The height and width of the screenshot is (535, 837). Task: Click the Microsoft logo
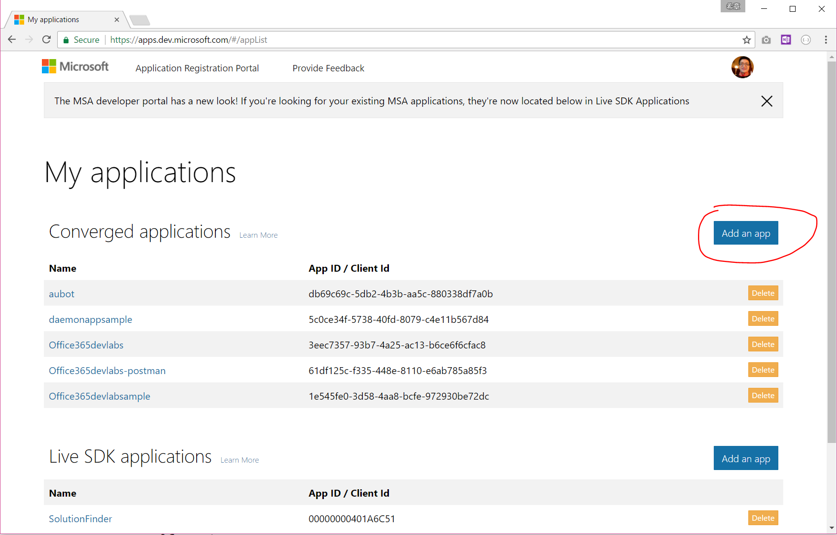point(75,66)
